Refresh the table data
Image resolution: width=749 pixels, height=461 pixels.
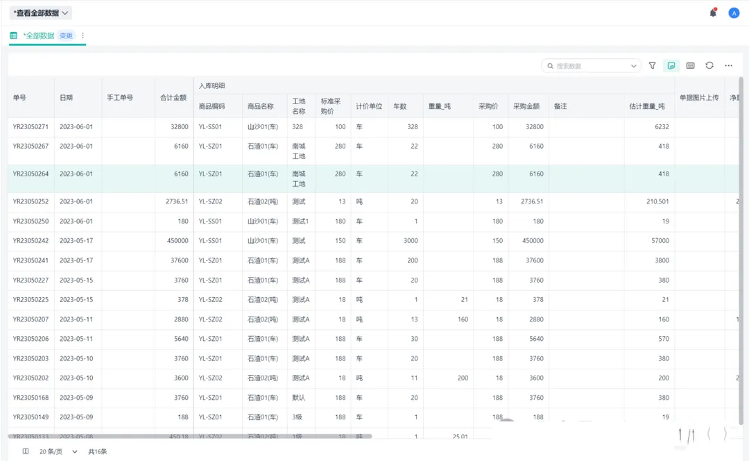(x=709, y=65)
